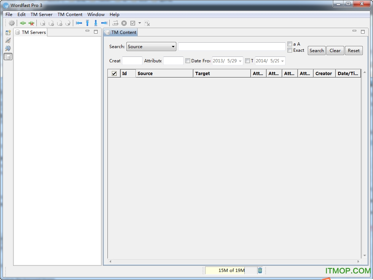Open the TM Content menu

(70, 15)
